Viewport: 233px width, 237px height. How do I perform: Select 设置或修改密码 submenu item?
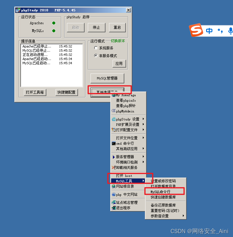coord(165,181)
